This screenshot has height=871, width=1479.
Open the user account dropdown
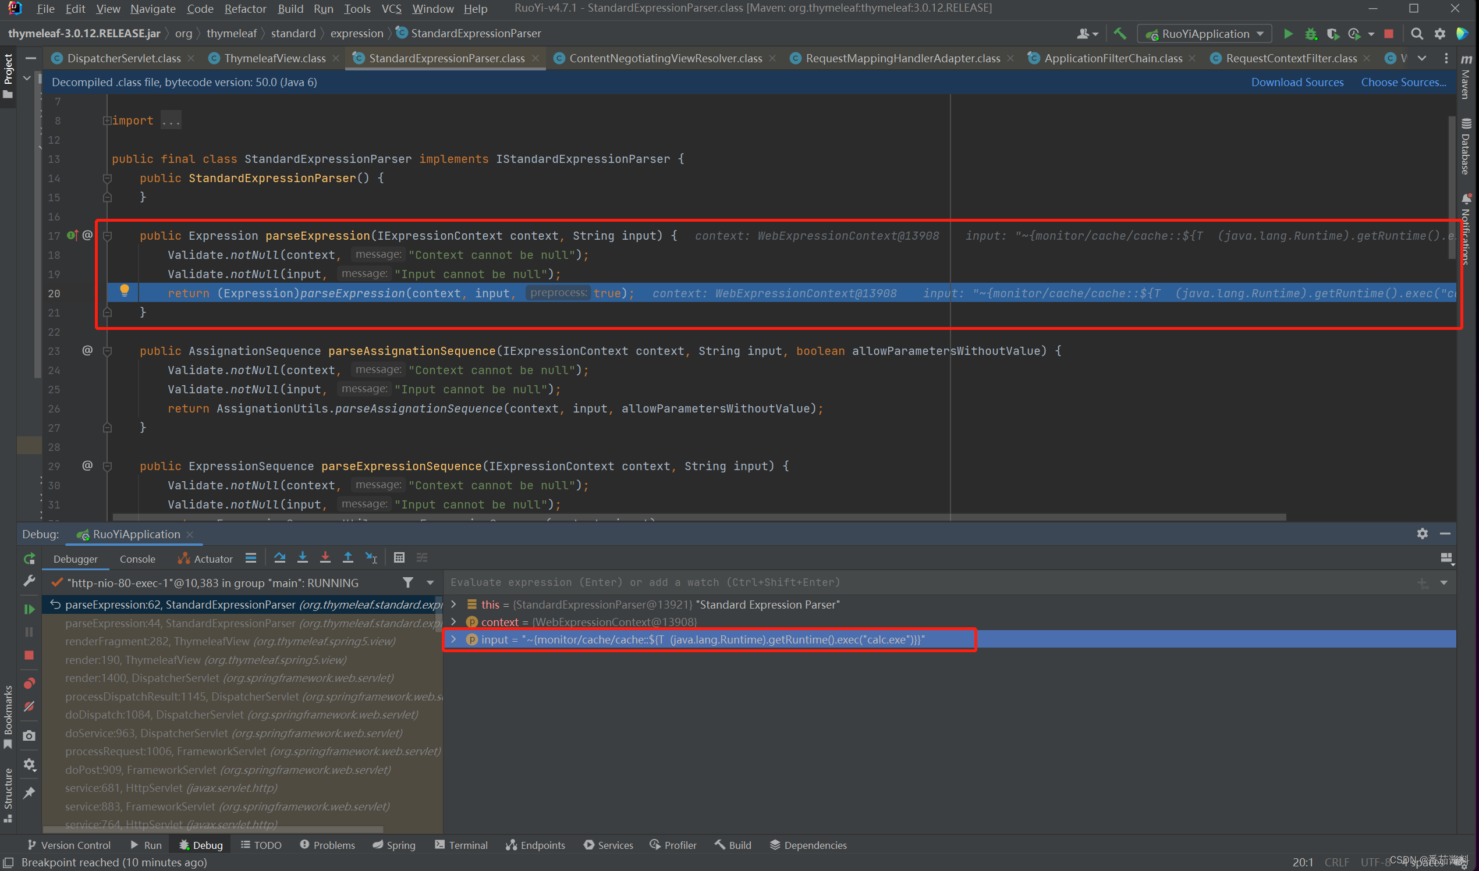(1087, 34)
